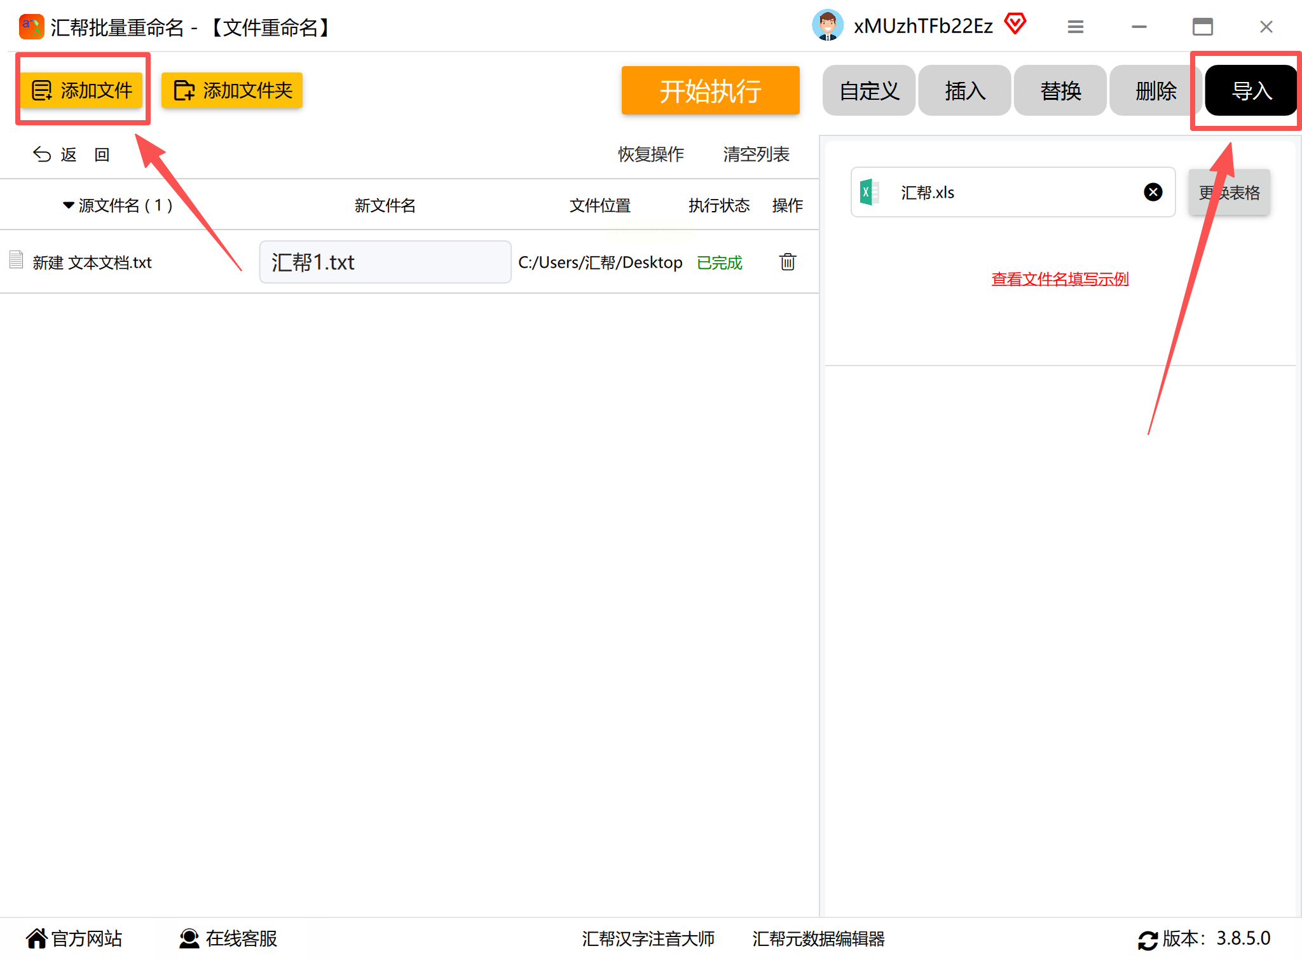Click the 返回 back arrow
The image size is (1302, 960).
pyautogui.click(x=43, y=154)
